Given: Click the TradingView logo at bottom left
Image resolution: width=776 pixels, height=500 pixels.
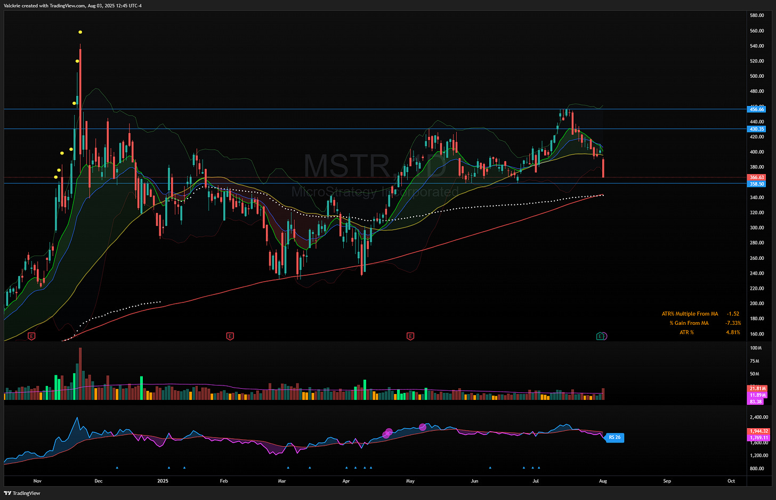Looking at the screenshot, I should point(22,493).
